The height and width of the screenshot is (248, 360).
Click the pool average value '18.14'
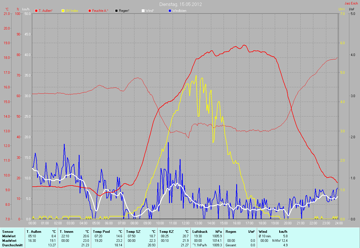118,245
